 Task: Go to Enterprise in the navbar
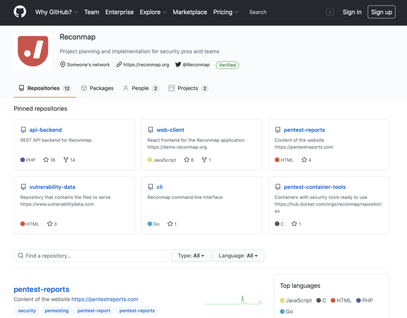point(119,12)
